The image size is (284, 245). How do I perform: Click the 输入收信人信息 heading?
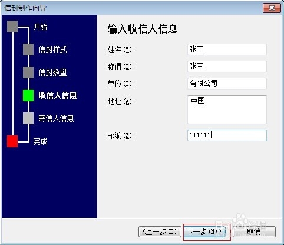143,29
